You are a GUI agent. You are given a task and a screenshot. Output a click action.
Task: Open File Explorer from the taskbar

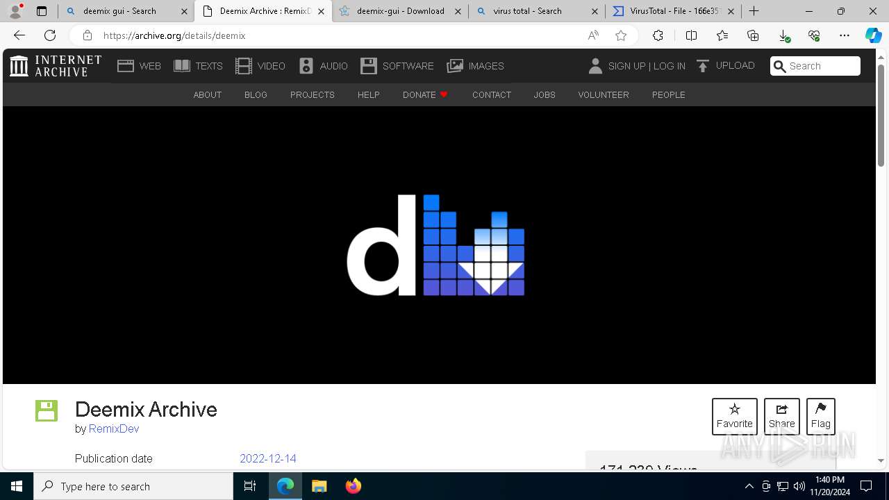coord(319,486)
